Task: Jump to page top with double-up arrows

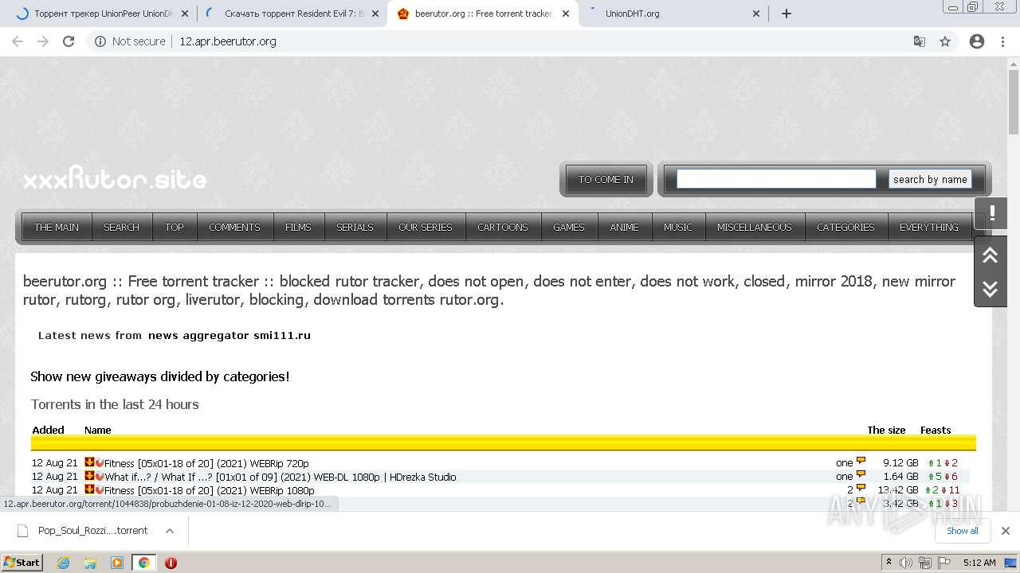Action: click(991, 255)
